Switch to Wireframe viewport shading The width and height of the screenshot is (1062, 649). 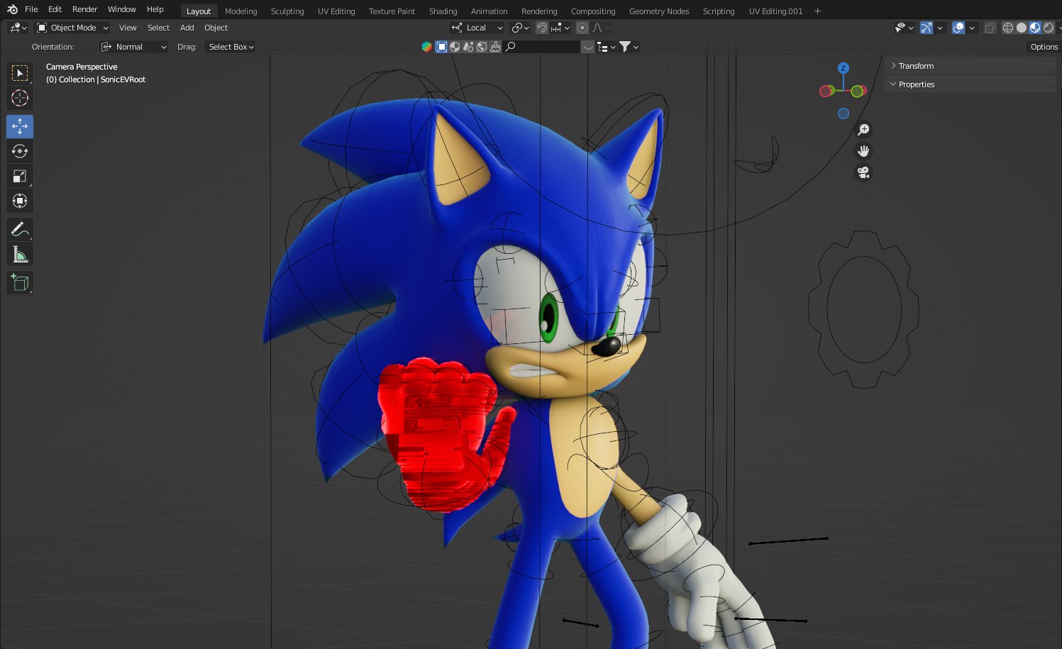[1007, 28]
